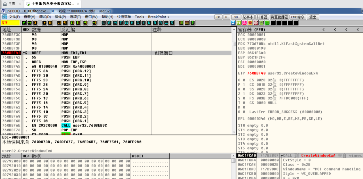Open the Memory map with M icon

pyautogui.click(x=115, y=23)
